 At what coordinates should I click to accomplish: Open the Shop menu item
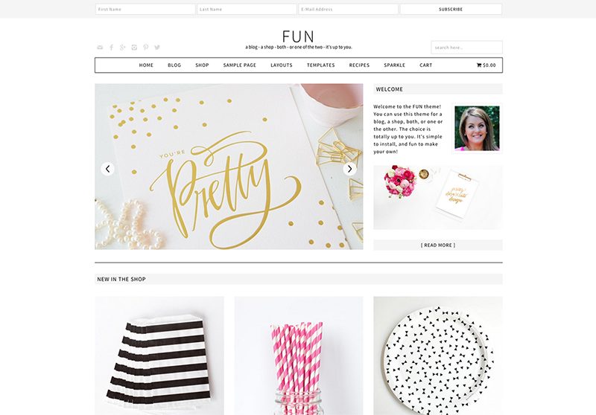coord(202,65)
